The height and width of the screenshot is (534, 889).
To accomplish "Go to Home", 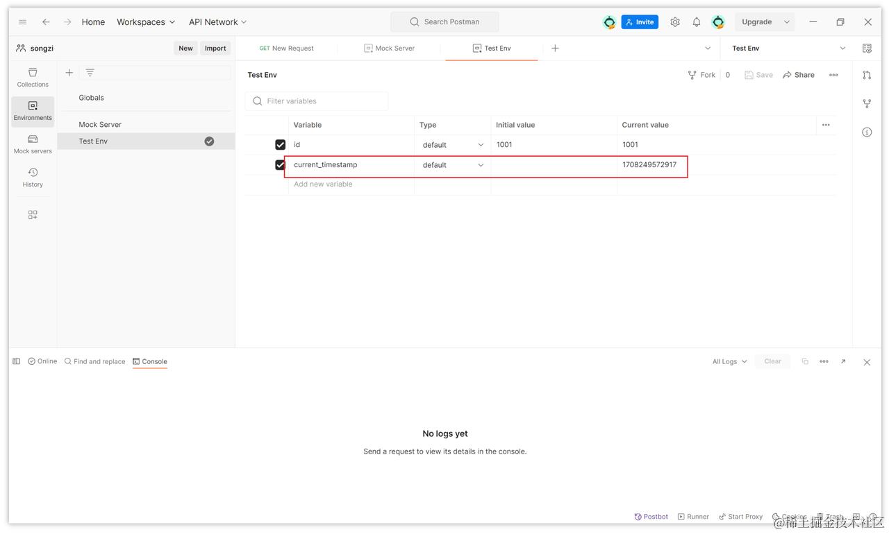I will pyautogui.click(x=93, y=22).
